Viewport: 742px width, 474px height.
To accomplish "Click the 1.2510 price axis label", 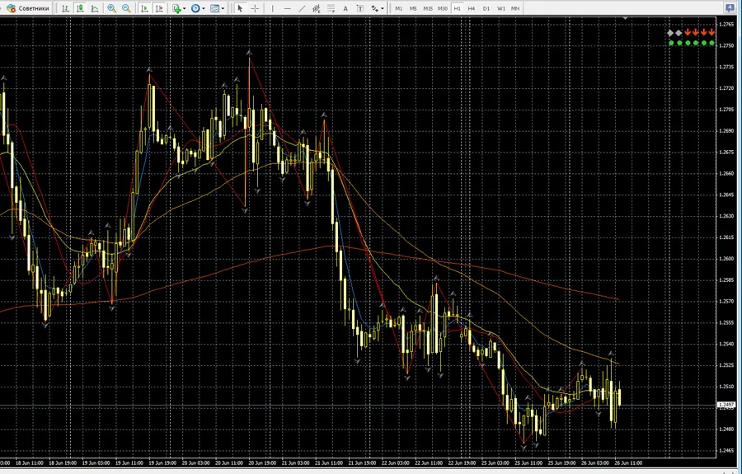I will (x=726, y=386).
